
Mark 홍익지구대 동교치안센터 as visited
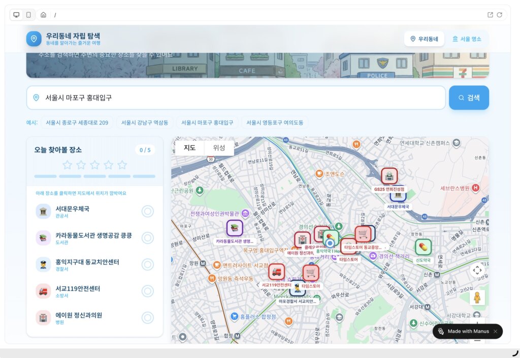click(147, 265)
